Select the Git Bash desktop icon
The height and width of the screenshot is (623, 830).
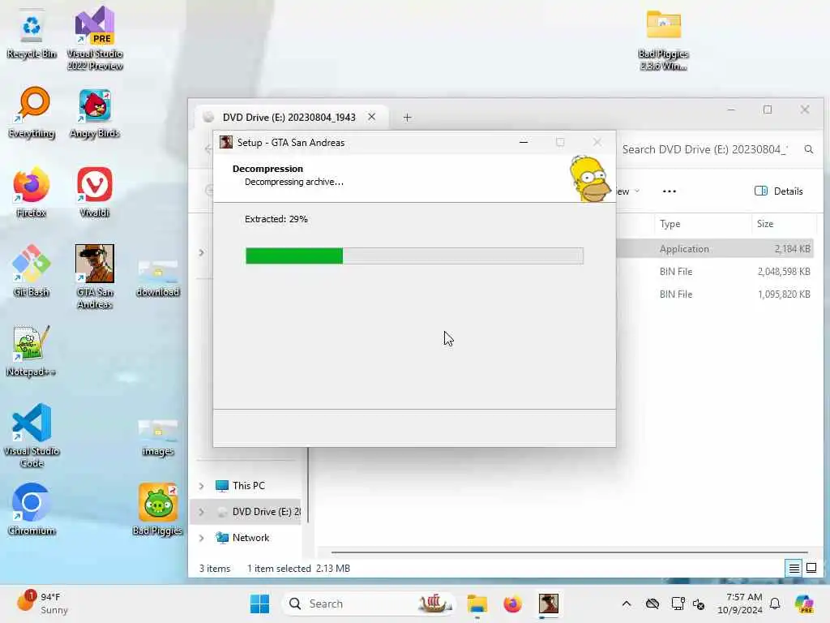point(32,270)
